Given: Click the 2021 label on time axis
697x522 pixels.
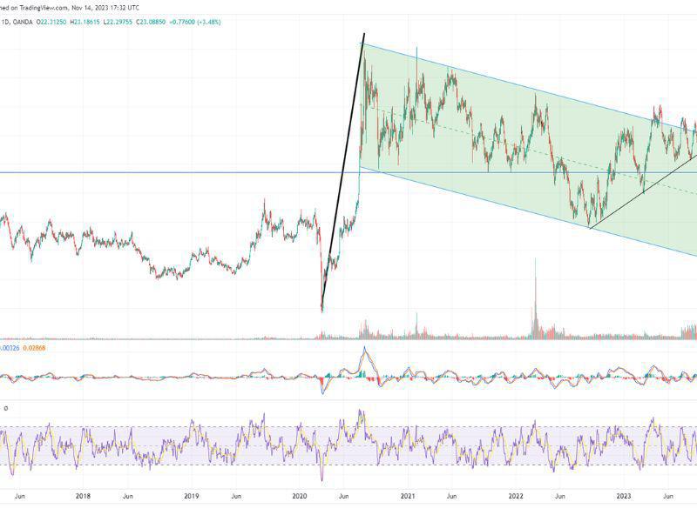Looking at the screenshot, I should tap(408, 496).
